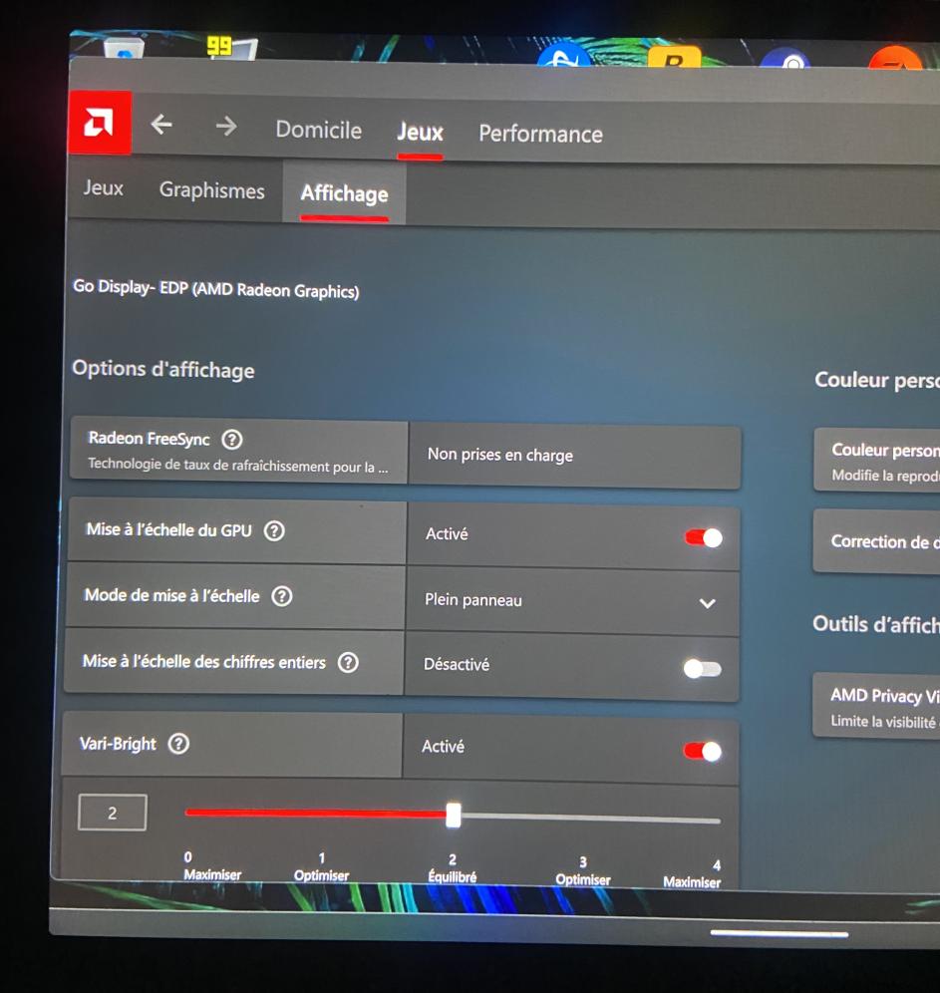The height and width of the screenshot is (993, 940).
Task: Show help for Mode de mise à l'échelle
Action: (x=282, y=596)
